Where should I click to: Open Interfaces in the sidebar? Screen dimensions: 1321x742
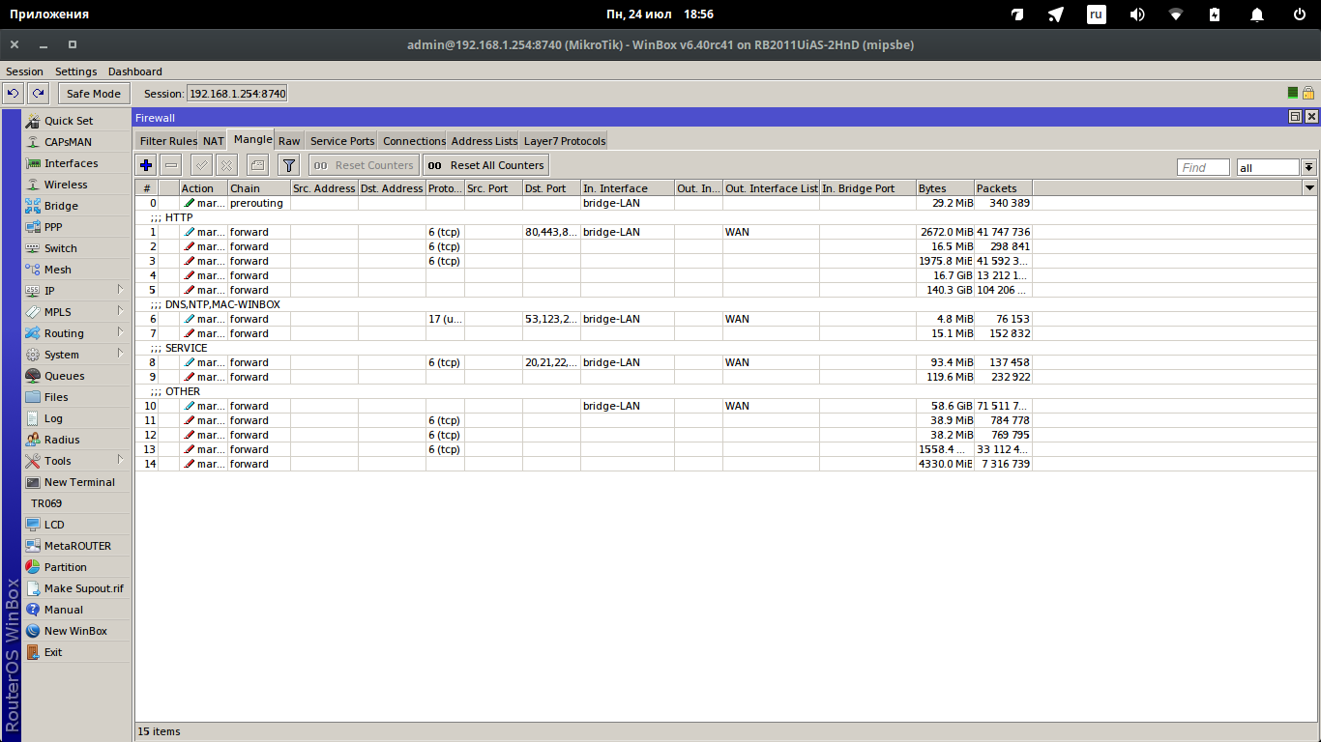(76, 163)
